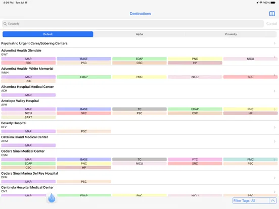Click HP tag under Cedars Sinai Medical Center

click(x=84, y=168)
